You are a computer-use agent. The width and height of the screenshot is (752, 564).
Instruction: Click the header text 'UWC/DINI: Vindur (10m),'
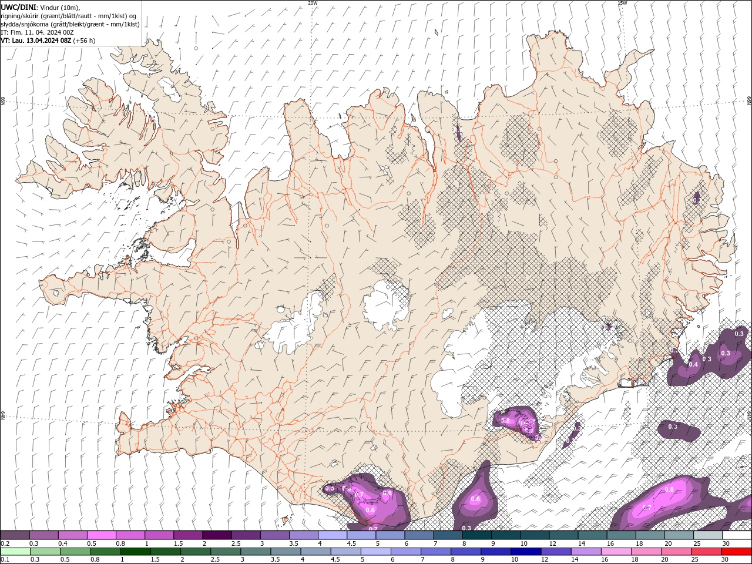click(x=40, y=7)
